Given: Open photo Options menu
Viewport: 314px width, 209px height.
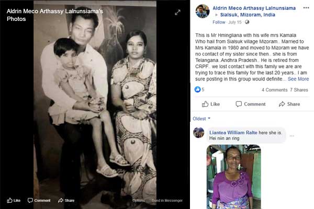Looking at the screenshot, I should coord(138,201).
